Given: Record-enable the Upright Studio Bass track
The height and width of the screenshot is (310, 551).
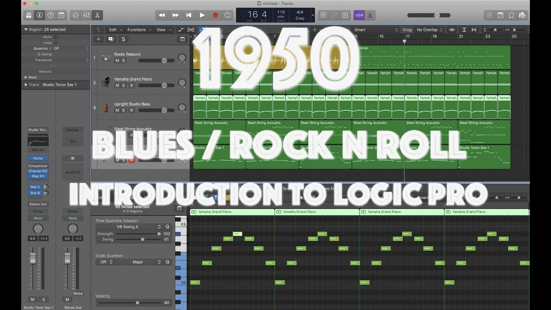Looking at the screenshot, I should click(x=132, y=110).
